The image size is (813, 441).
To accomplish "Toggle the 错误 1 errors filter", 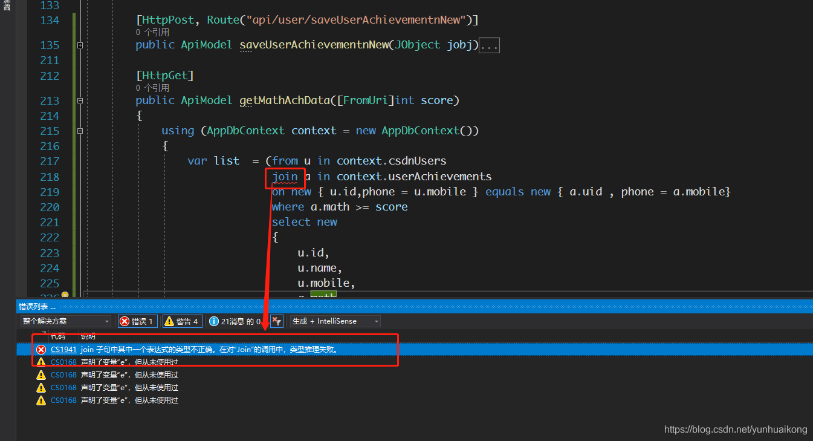I will coord(137,321).
